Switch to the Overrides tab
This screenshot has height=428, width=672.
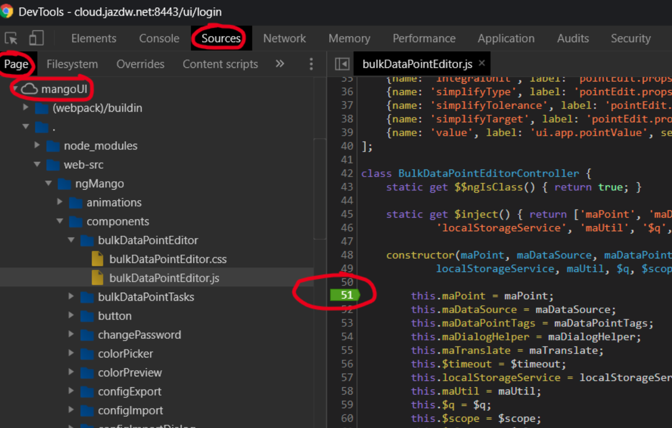140,64
